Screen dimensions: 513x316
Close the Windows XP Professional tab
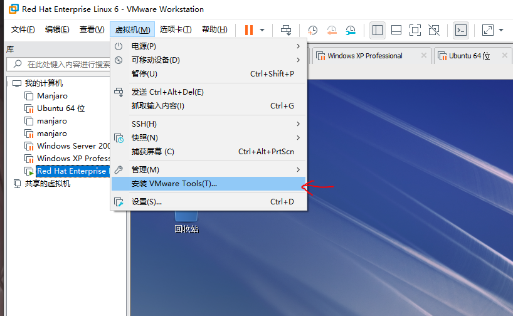tap(424, 55)
